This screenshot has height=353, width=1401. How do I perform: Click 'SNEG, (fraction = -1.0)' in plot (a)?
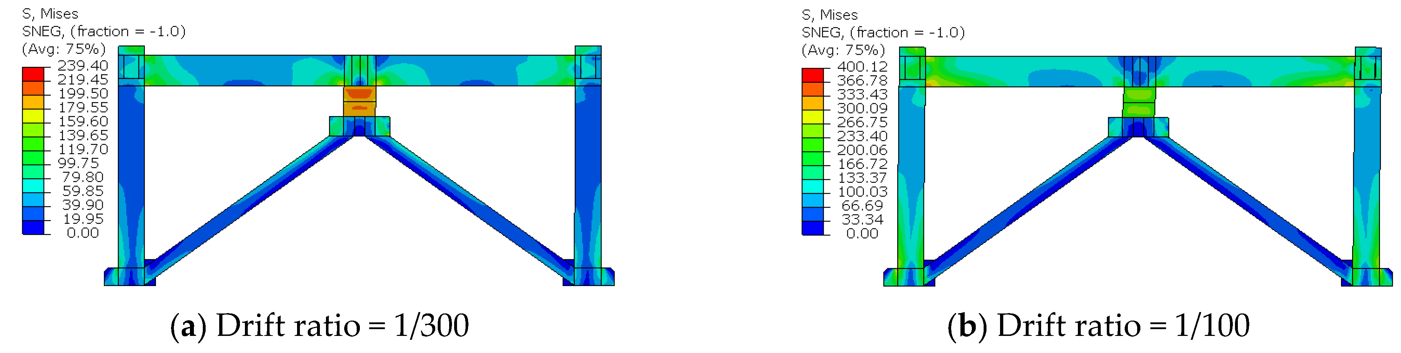[104, 31]
